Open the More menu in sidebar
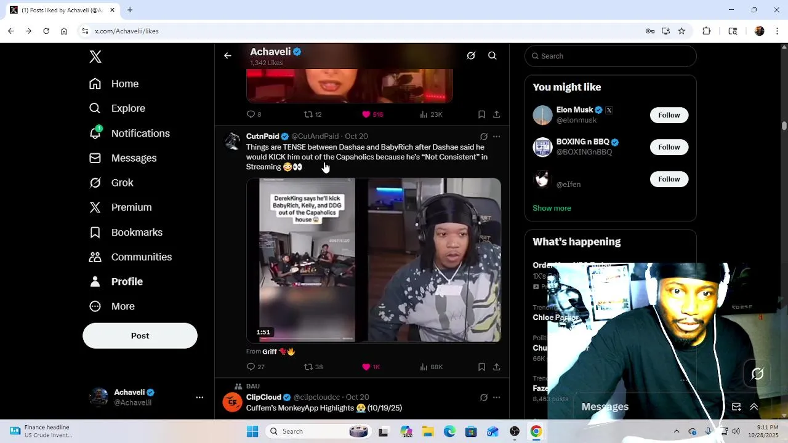The height and width of the screenshot is (443, 788). pos(112,306)
